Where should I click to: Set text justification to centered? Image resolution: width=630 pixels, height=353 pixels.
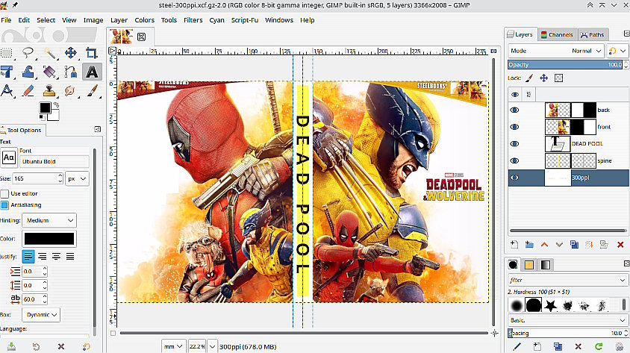[56, 256]
